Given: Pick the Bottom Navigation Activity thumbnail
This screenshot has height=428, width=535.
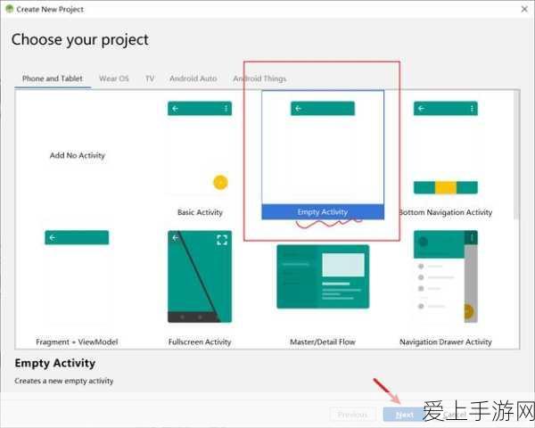Looking at the screenshot, I should tap(446, 148).
